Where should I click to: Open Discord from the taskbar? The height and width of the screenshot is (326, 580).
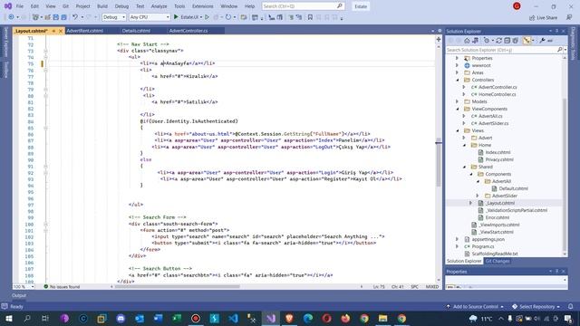tap(121, 318)
